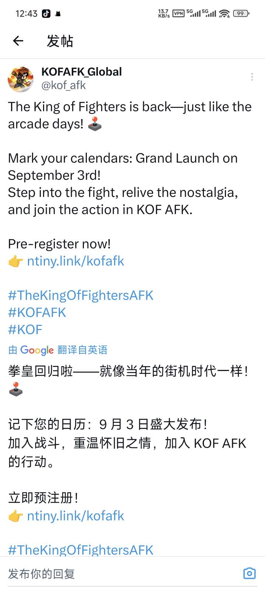Image resolution: width=265 pixels, height=590 pixels.
Task: Open the first ntiny.link/kofafk link
Action: click(75, 261)
